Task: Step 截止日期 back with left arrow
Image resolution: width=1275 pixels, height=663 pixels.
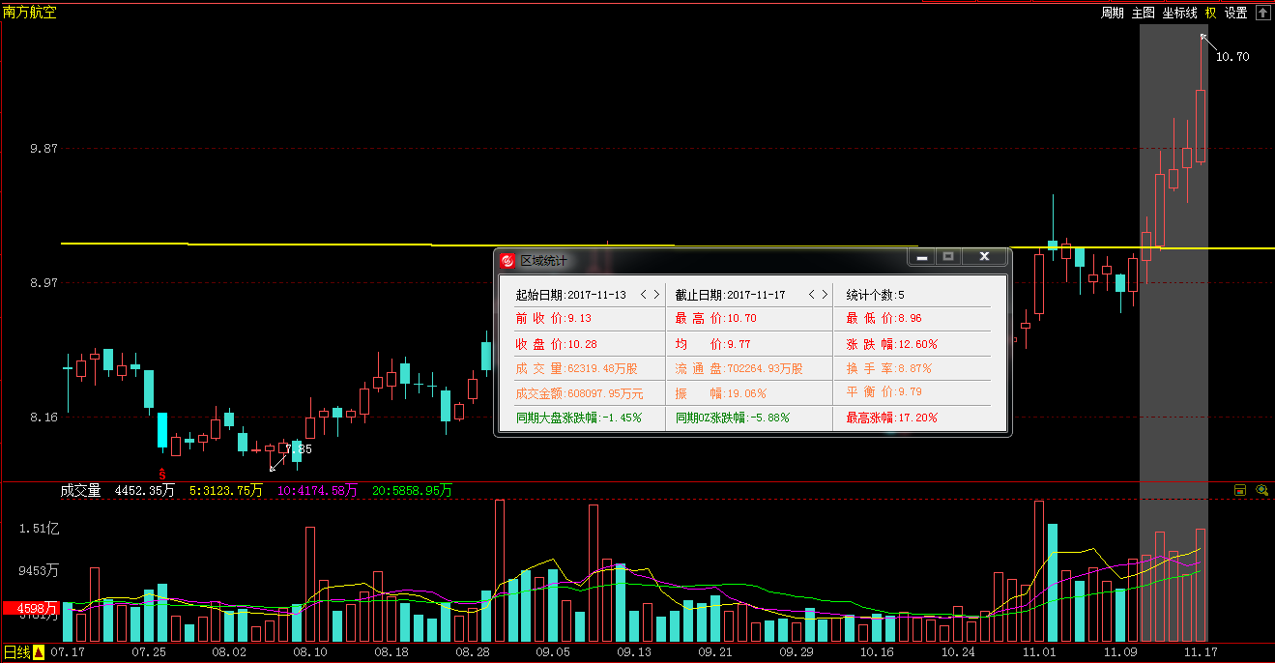Action: 811,294
